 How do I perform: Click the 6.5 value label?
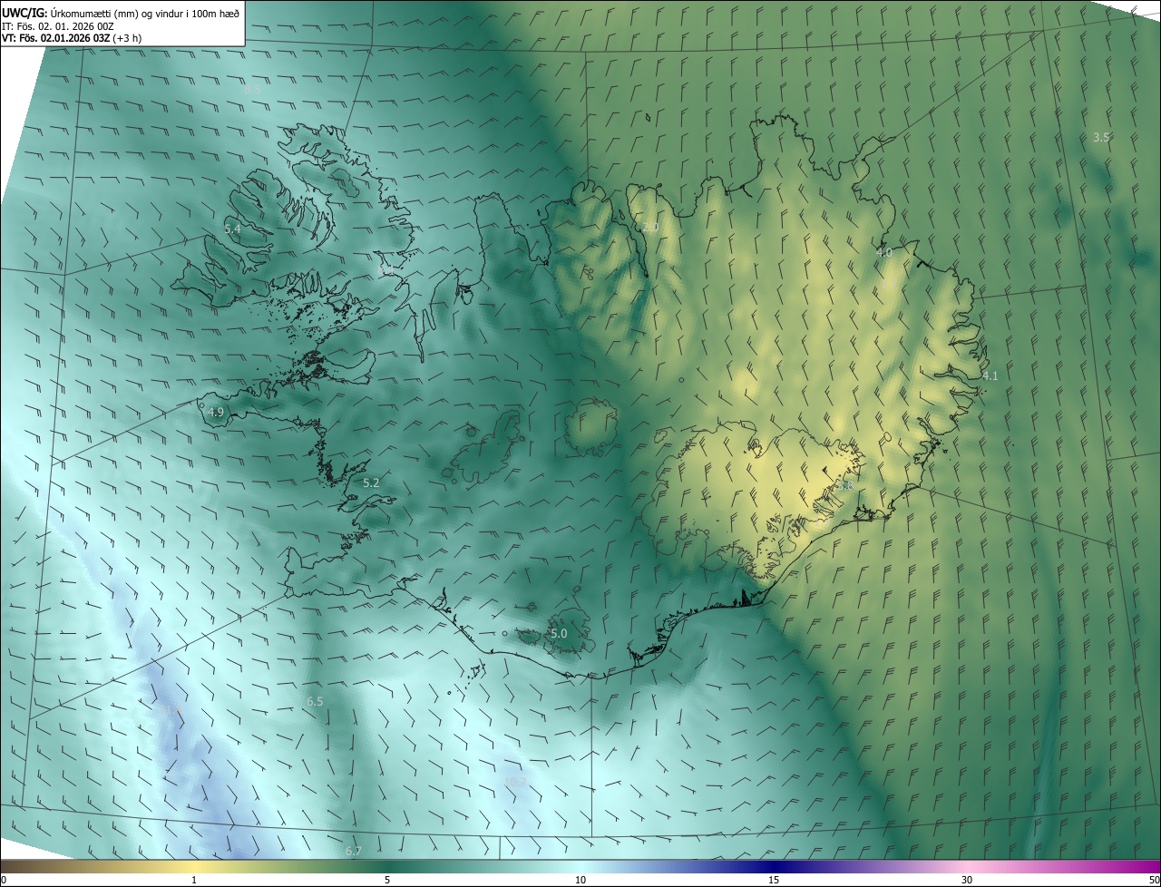coord(315,702)
